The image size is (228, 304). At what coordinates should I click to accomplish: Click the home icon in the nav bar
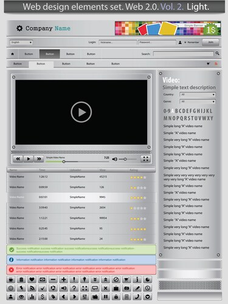tap(13, 54)
